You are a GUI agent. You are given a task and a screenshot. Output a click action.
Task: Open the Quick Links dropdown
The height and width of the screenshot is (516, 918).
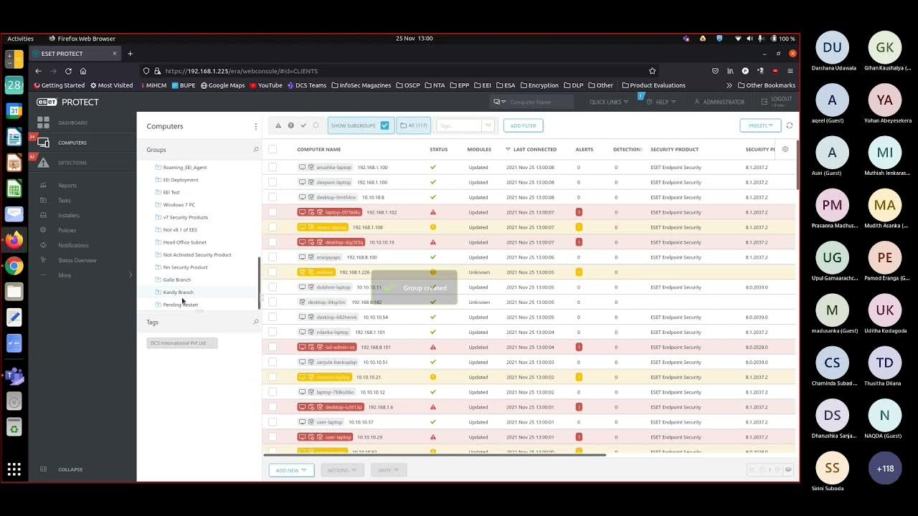pos(609,102)
